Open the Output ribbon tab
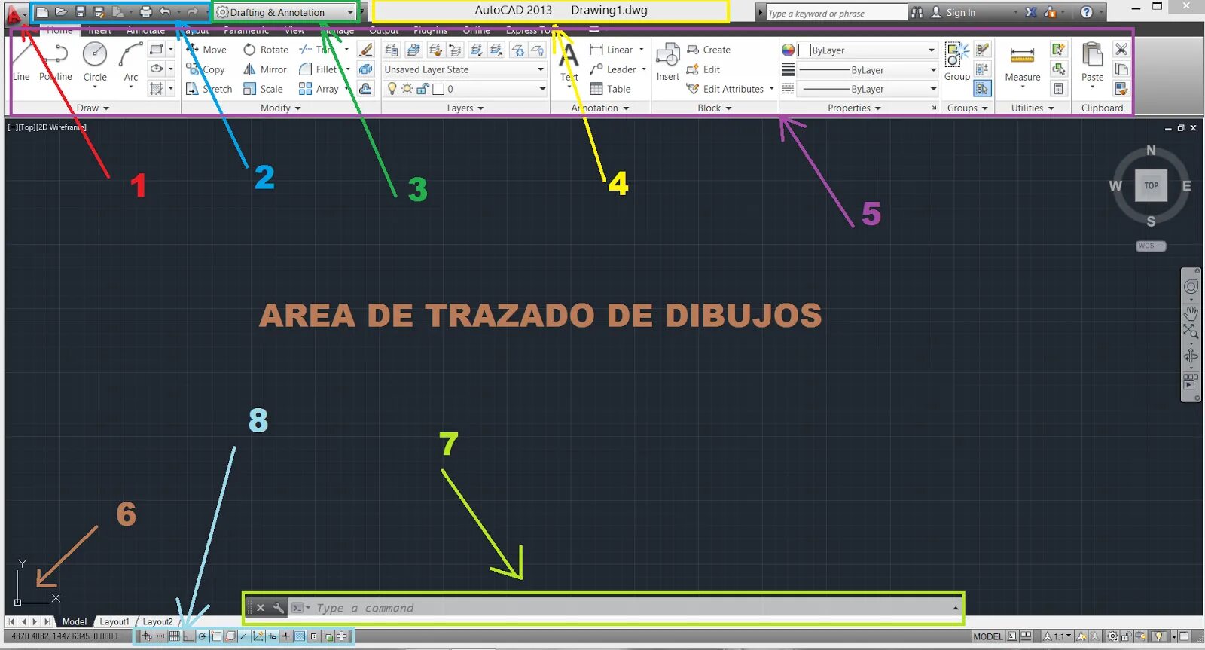This screenshot has height=650, width=1205. pyautogui.click(x=383, y=31)
